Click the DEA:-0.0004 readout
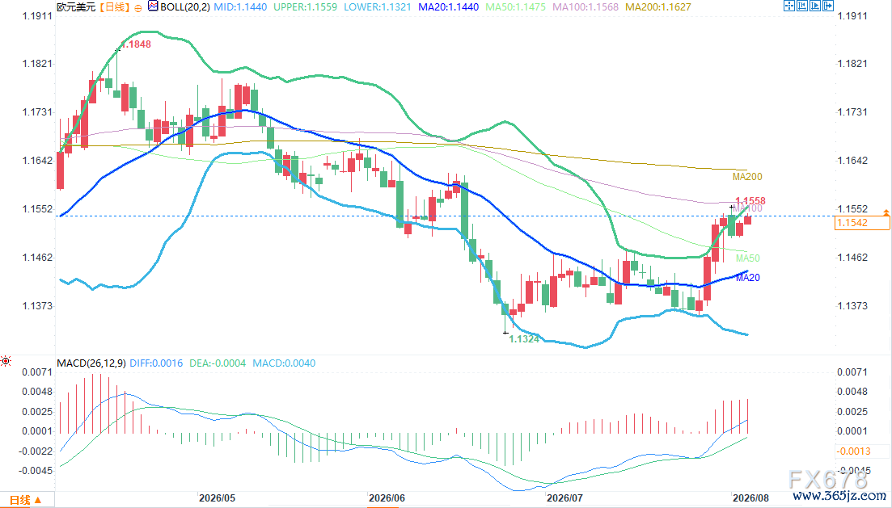The image size is (892, 508). click(x=218, y=363)
